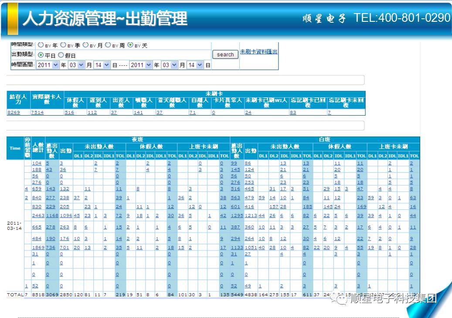
Task: Select the BY 周 time type option
Action: coord(108,45)
